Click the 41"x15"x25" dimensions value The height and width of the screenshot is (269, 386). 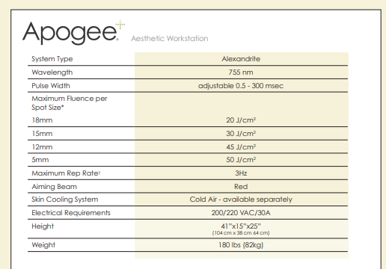point(241,226)
